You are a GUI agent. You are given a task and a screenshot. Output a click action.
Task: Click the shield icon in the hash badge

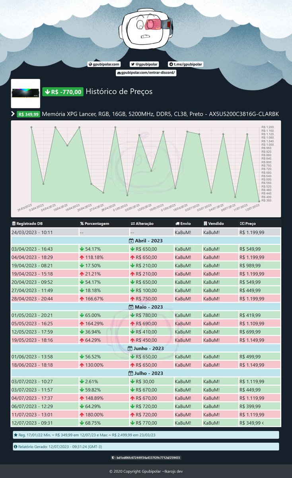pyautogui.click(x=113, y=458)
